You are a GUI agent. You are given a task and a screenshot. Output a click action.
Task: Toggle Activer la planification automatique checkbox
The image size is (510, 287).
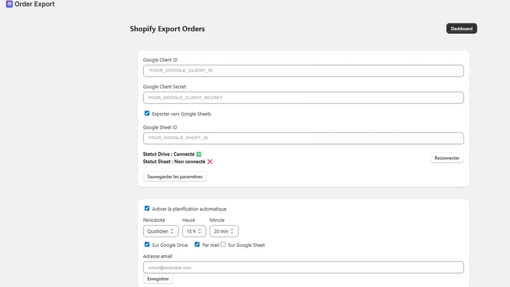point(147,209)
